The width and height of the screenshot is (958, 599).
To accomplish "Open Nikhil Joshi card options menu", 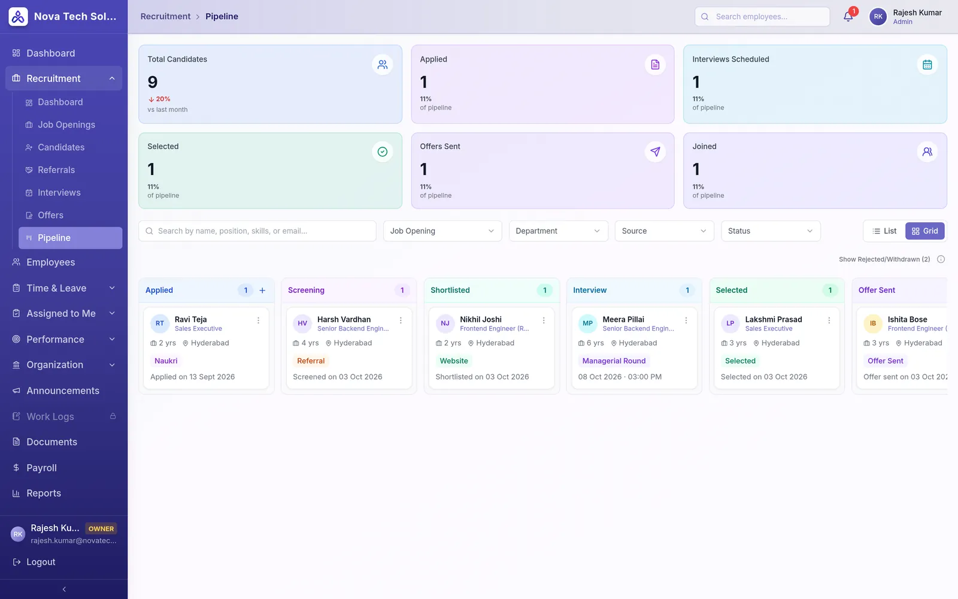I will (544, 320).
